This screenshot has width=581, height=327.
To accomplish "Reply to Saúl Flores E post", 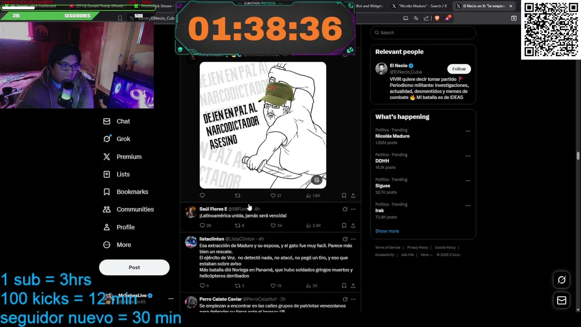I will coord(205,225).
